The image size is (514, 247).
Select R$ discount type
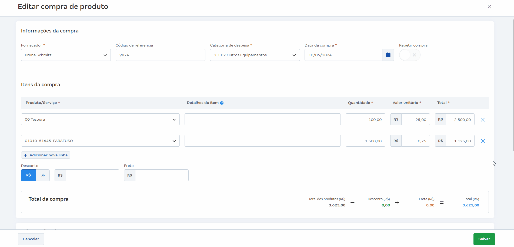pyautogui.click(x=28, y=175)
